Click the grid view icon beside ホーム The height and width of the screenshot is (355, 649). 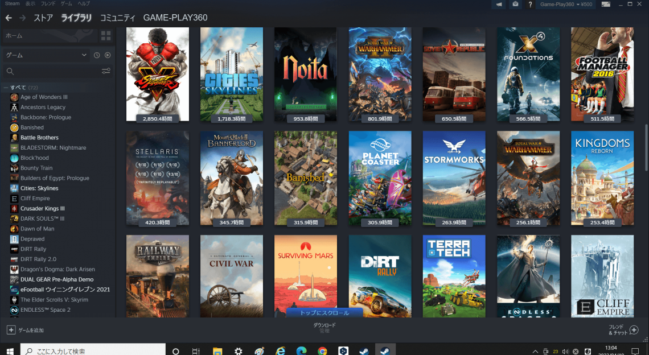tap(105, 36)
